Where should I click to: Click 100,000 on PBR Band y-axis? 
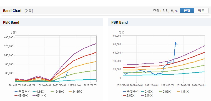pos(117,36)
